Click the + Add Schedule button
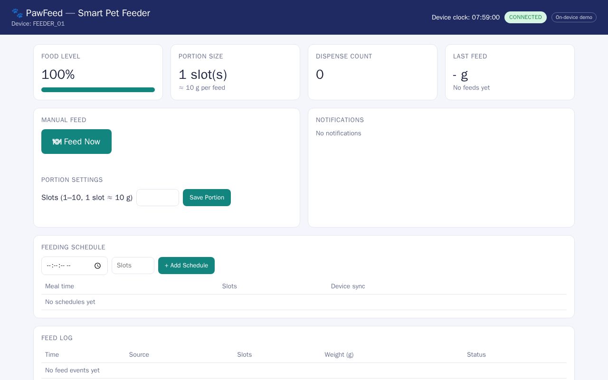Viewport: 608px width, 380px height. click(x=186, y=266)
